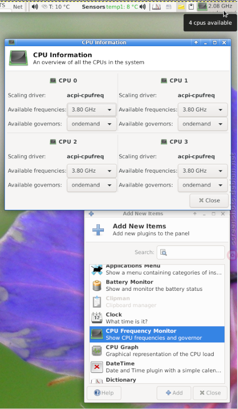This screenshot has width=238, height=409.
Task: Click the DateTime red X icon in the list
Action: tap(97, 367)
